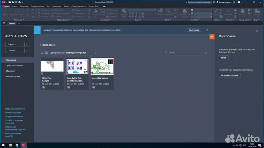The image size is (264, 148).
Task: Open the Управление ribbon tab
Action: pos(56,6)
